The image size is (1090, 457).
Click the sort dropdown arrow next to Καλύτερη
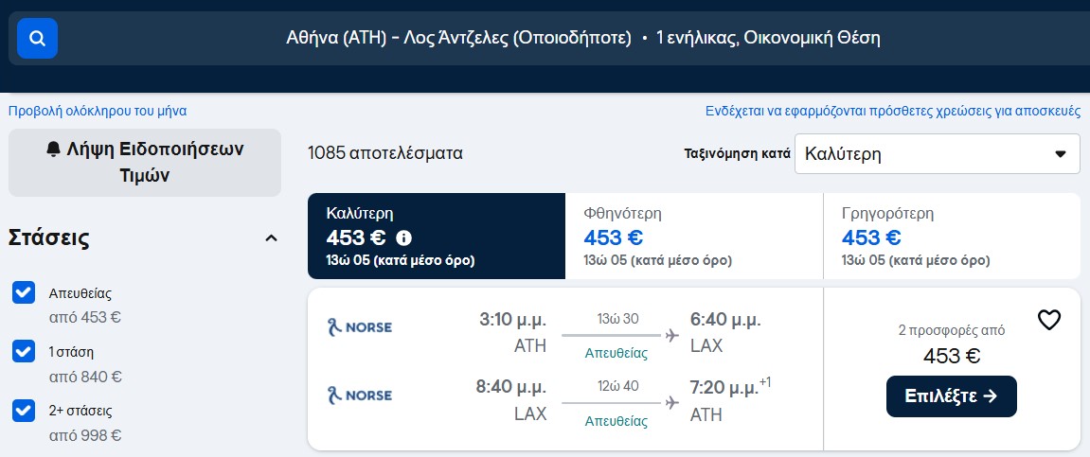click(1060, 154)
